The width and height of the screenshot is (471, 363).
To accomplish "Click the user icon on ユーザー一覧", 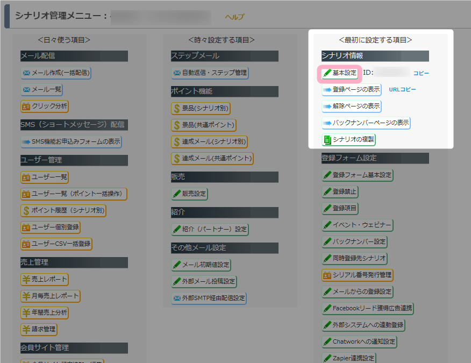I will tap(26, 177).
